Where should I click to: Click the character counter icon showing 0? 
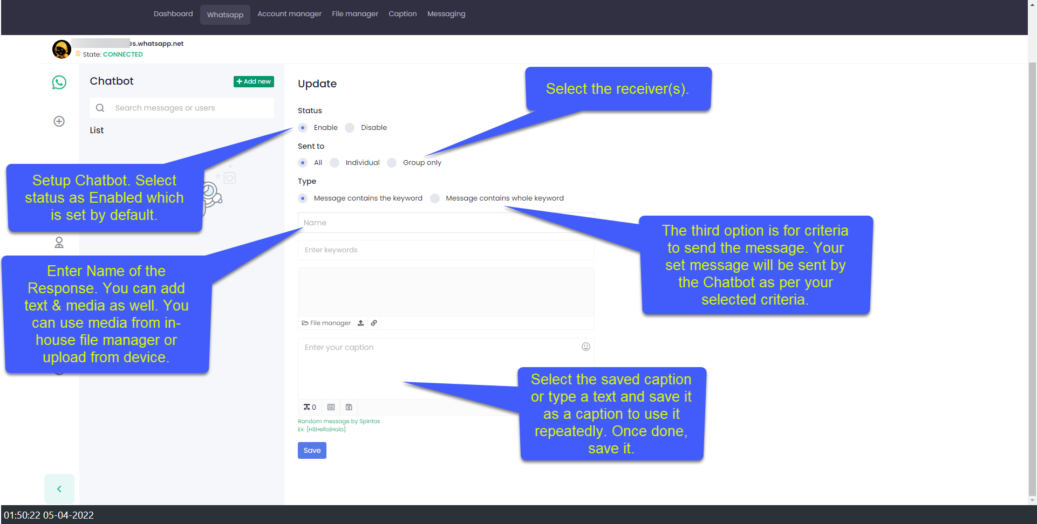310,407
